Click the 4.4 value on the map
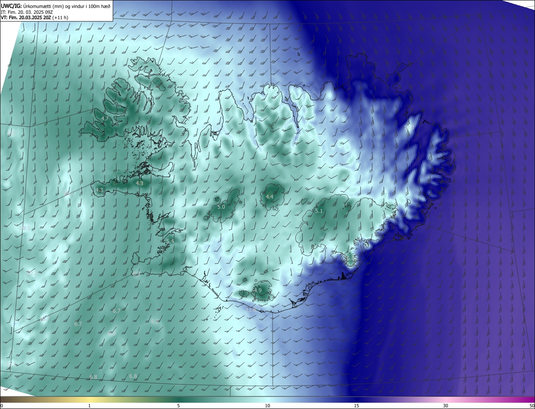The image size is (535, 409). tap(270, 197)
